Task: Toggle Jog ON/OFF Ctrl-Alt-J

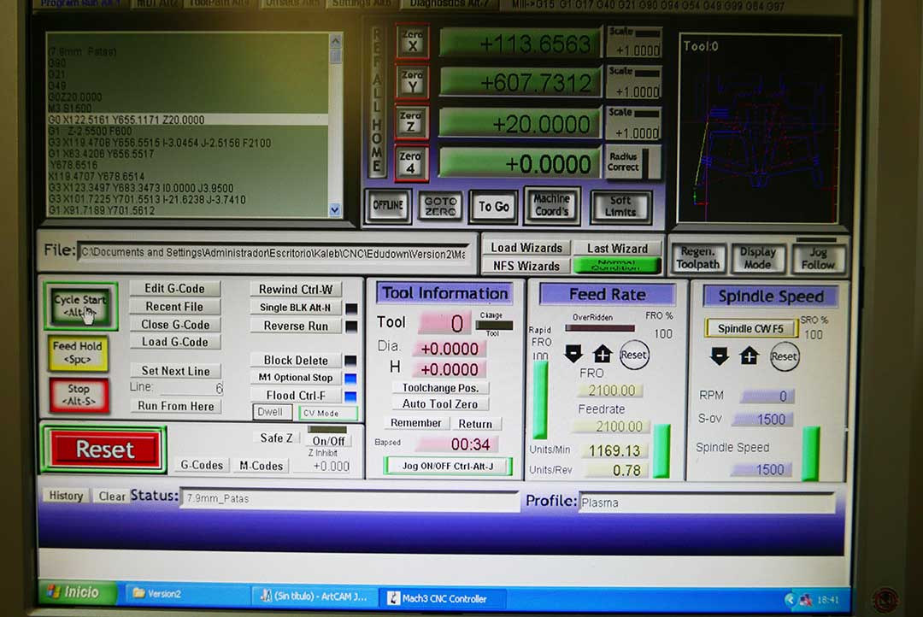Action: [x=448, y=466]
